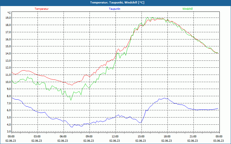
Task: Click the 10,0 y-axis value
Action: pyautogui.click(x=8, y=82)
